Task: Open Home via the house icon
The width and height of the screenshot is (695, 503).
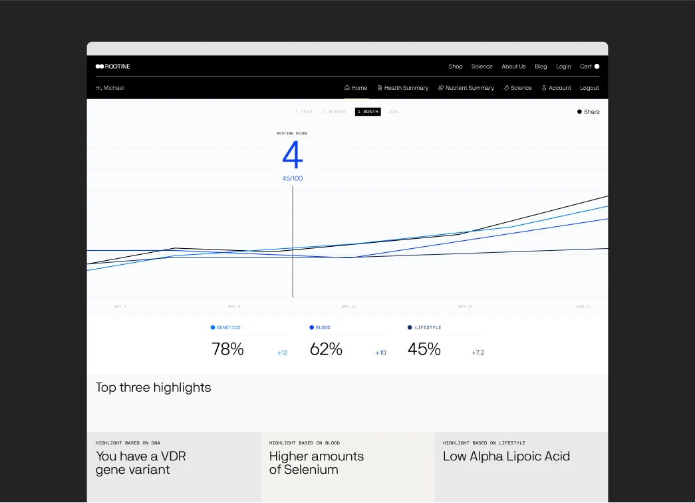Action: [x=347, y=87]
